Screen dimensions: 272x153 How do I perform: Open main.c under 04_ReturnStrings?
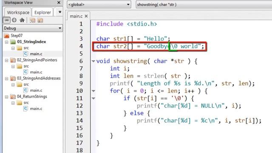[x=36, y=109]
